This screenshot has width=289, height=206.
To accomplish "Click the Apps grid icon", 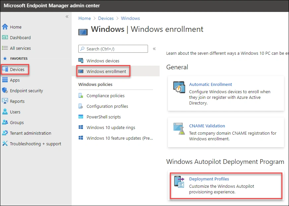I will [x=5, y=80].
